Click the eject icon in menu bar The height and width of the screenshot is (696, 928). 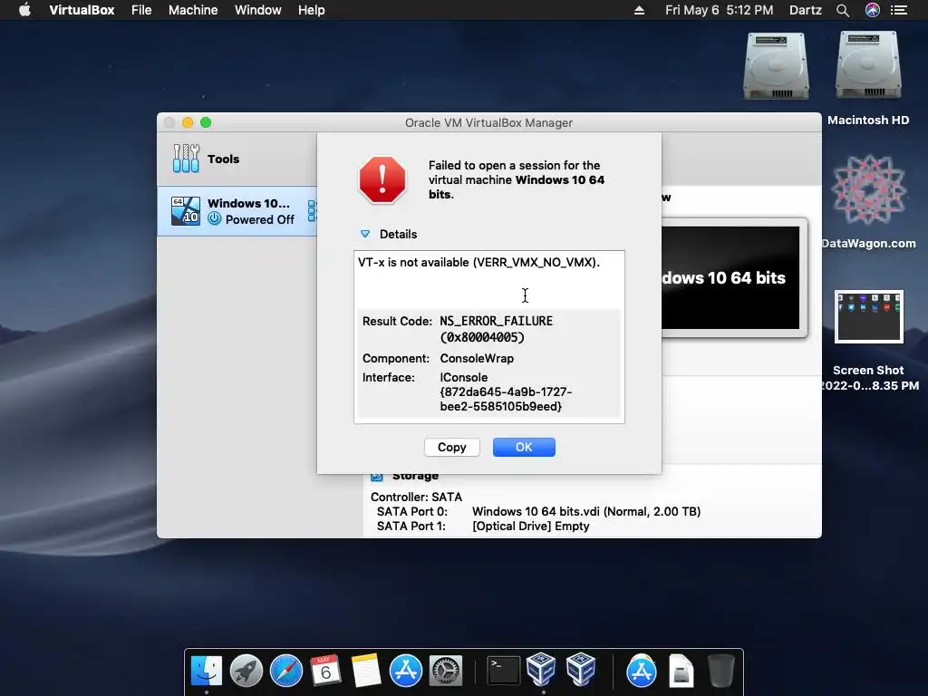point(639,10)
